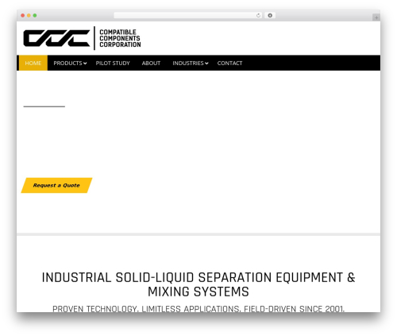Maximize the window with green button
Viewport: 397px width, 336px height.
[x=35, y=16]
